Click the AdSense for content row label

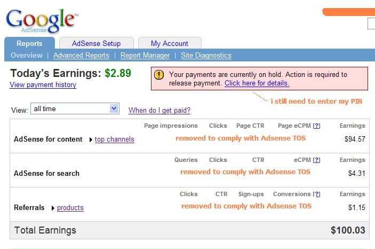pos(48,139)
